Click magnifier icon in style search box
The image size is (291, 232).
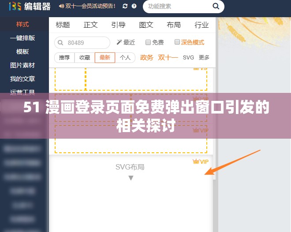pos(60,43)
